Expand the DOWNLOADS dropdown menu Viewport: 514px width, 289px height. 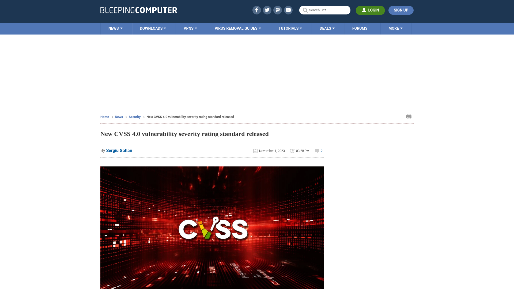click(x=153, y=28)
